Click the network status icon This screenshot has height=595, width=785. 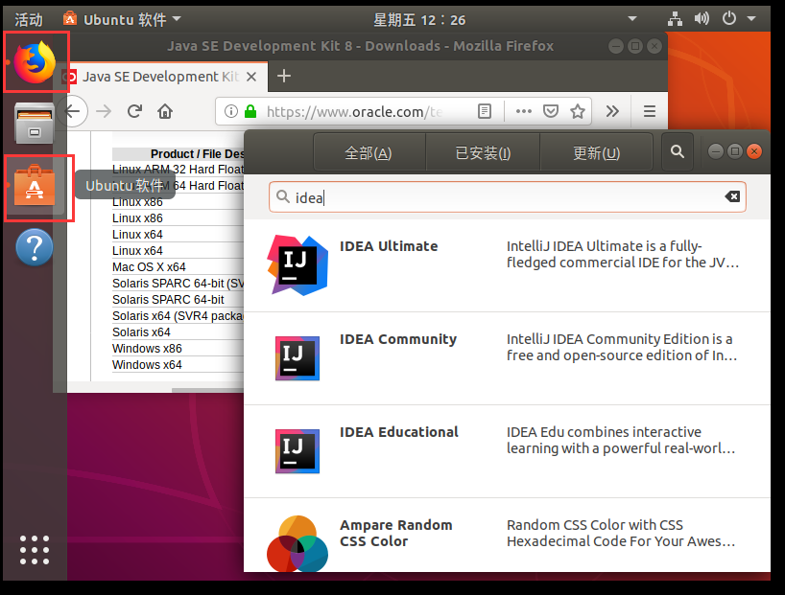point(675,19)
